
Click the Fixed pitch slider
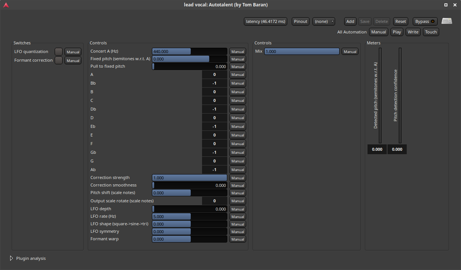click(x=190, y=59)
